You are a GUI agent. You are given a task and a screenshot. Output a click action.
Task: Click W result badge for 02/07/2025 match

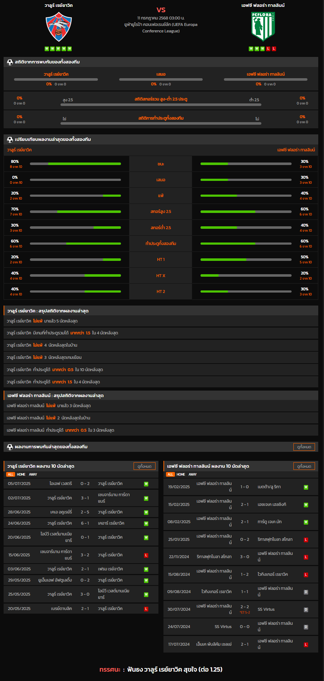[x=146, y=498]
